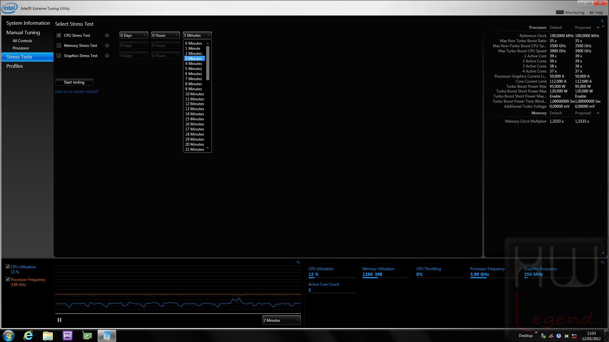Image resolution: width=609 pixels, height=342 pixels.
Task: Open Windows Explorer from taskbar
Action: click(48, 336)
